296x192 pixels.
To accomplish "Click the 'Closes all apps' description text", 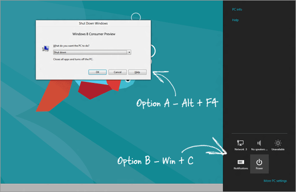I will tap(73, 59).
